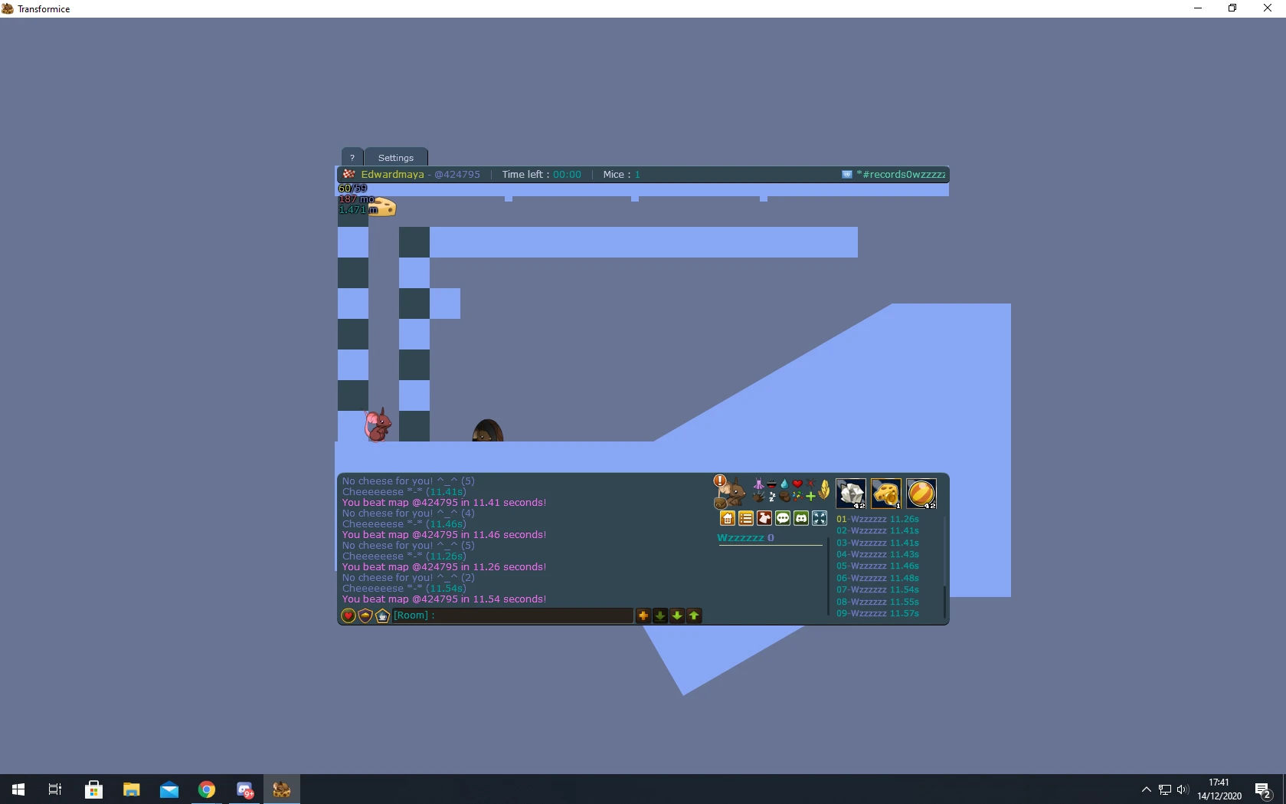Open the Discord button
The image size is (1286, 804).
coord(801,518)
